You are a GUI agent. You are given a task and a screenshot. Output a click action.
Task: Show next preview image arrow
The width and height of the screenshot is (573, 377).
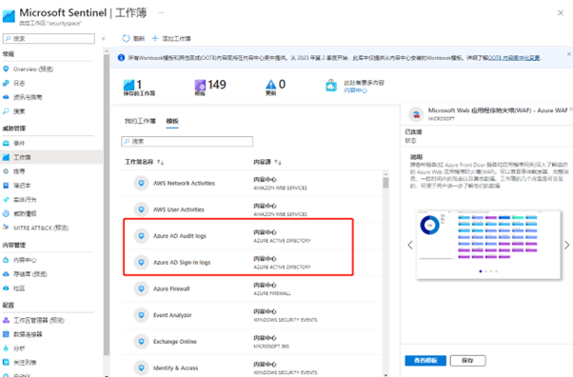coord(566,245)
